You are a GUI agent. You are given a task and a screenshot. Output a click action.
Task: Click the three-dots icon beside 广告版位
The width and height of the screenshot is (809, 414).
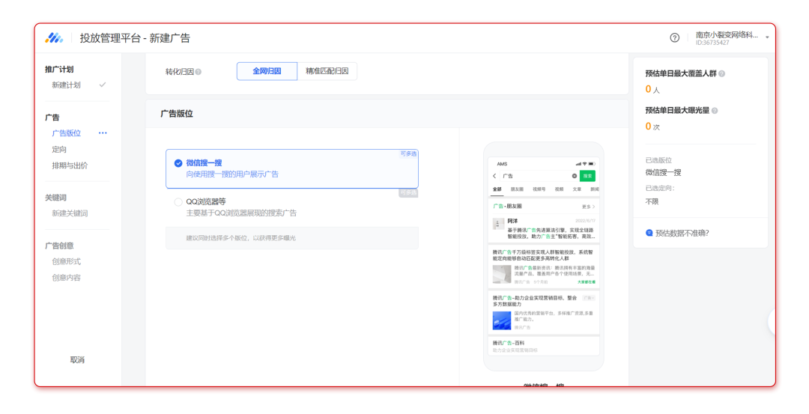(x=103, y=133)
